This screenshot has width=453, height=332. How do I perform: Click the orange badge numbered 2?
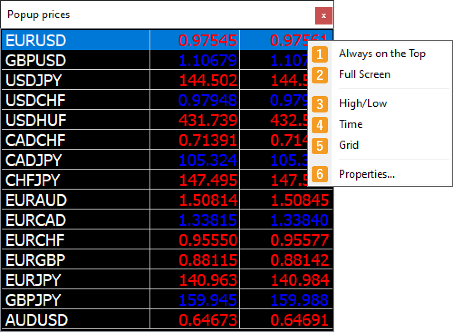(x=320, y=74)
